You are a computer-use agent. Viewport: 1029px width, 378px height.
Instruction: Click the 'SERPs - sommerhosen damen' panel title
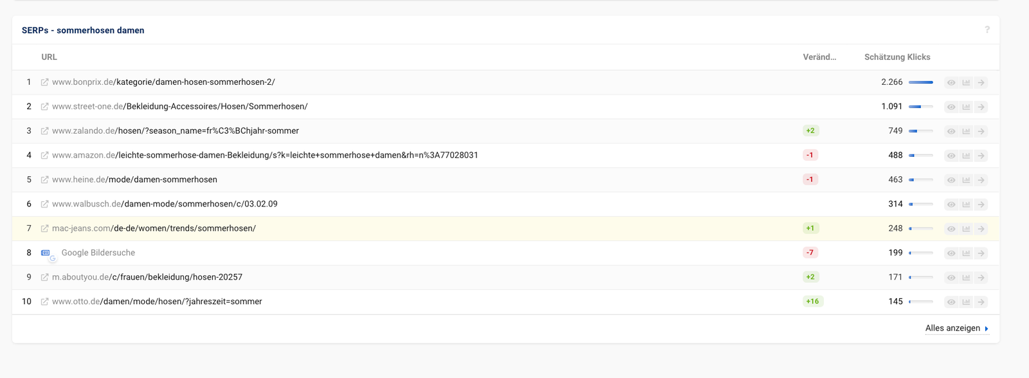pyautogui.click(x=83, y=30)
